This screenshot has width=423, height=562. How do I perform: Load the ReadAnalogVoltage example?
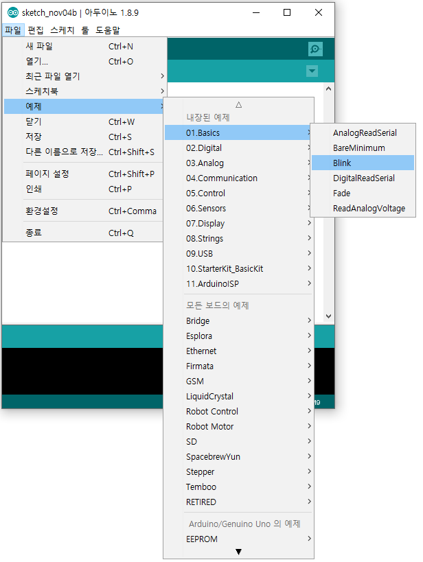click(363, 208)
